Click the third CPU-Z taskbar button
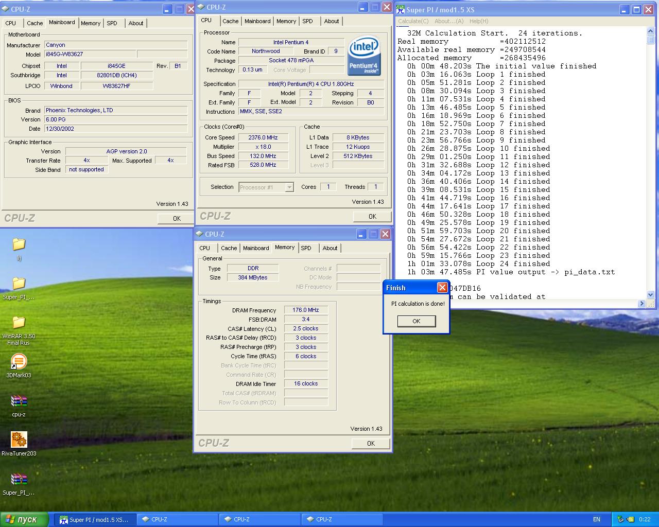This screenshot has width=659, height=527. pos(342,519)
